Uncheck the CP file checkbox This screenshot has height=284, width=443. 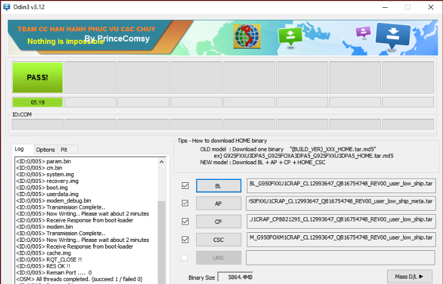(x=185, y=221)
